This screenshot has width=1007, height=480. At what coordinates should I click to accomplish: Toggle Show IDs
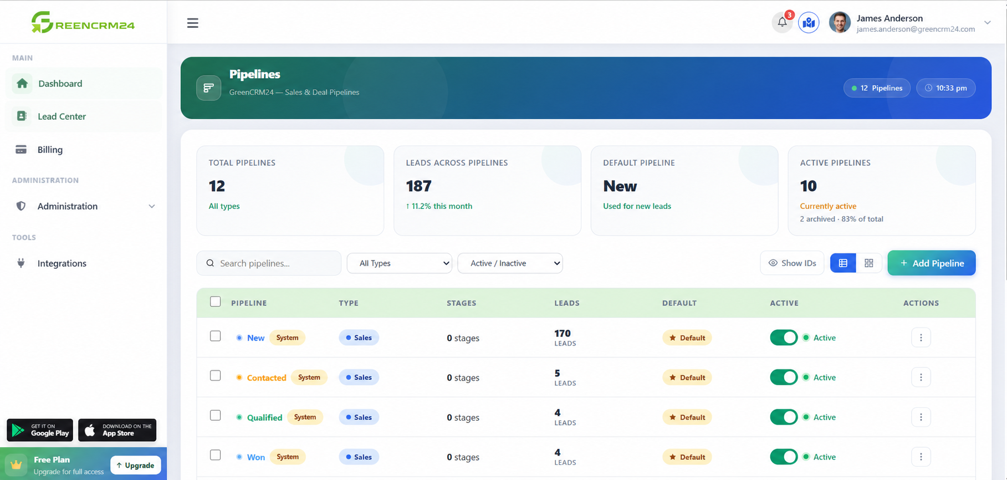[x=792, y=263]
